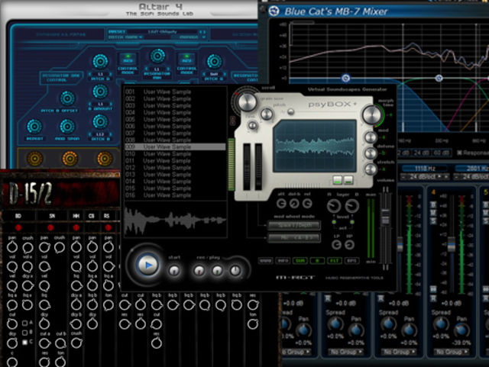Select the BD drum tab in D-15/2

(x=18, y=216)
